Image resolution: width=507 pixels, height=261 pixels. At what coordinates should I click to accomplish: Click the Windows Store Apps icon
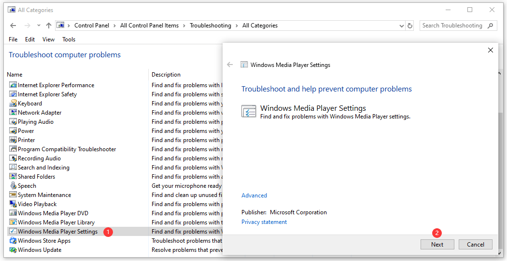(x=13, y=241)
